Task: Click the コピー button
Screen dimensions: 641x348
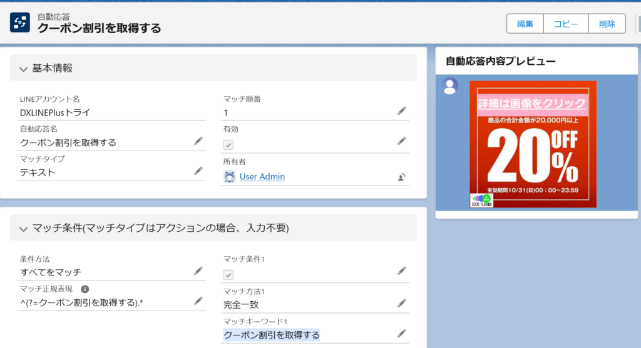Action: coord(566,24)
